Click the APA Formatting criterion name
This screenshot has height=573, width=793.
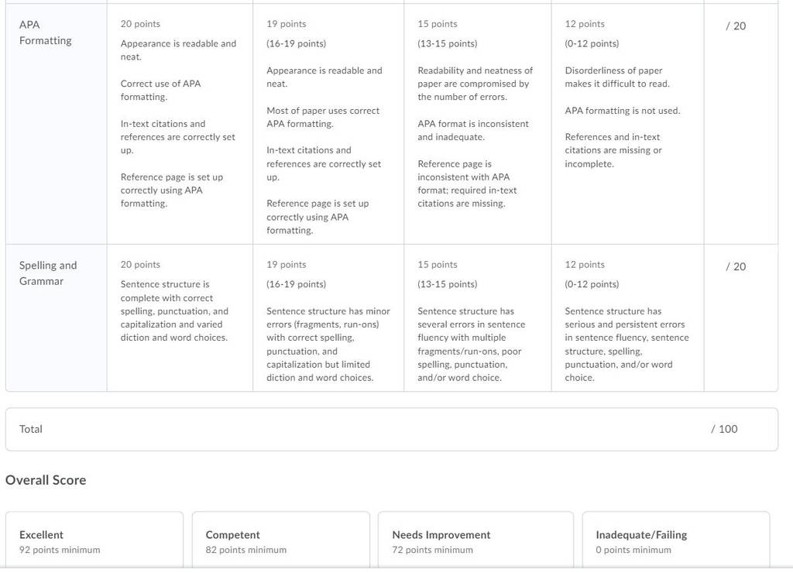coord(45,33)
